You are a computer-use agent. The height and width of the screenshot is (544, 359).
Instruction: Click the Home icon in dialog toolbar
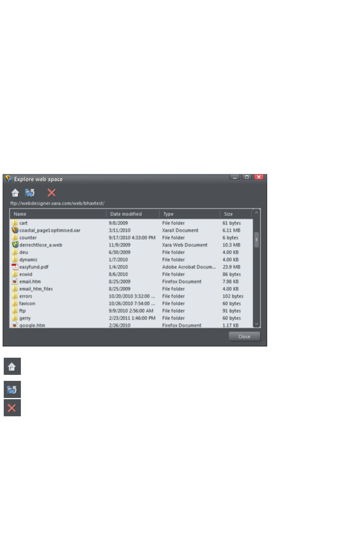click(15, 193)
